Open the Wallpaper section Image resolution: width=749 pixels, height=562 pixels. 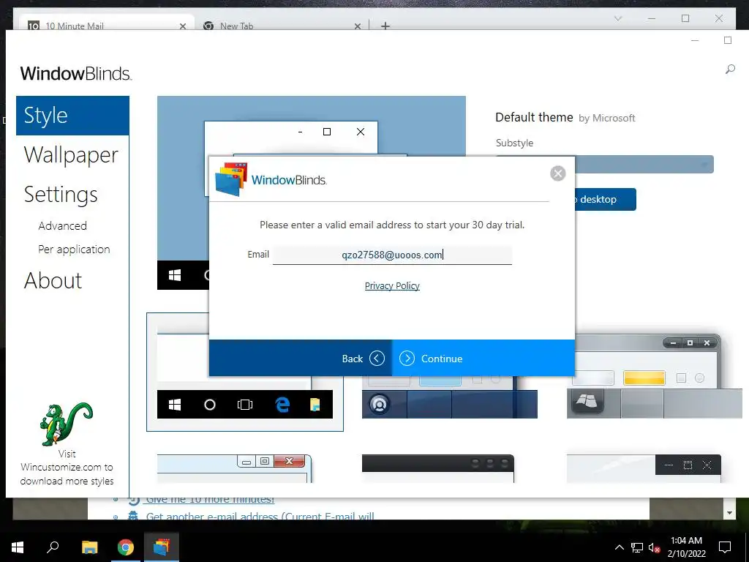click(71, 155)
